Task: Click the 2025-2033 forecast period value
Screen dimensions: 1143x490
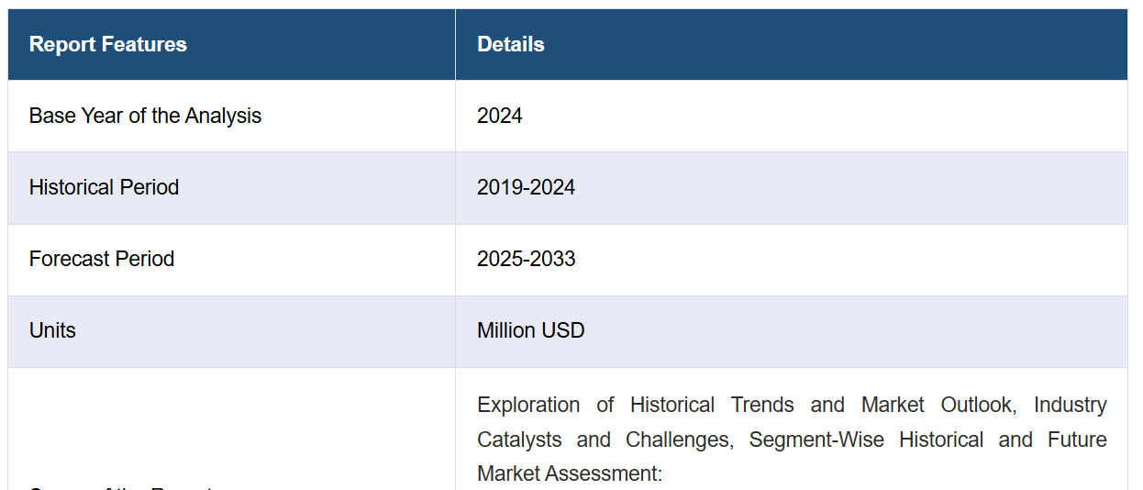Action: [526, 259]
